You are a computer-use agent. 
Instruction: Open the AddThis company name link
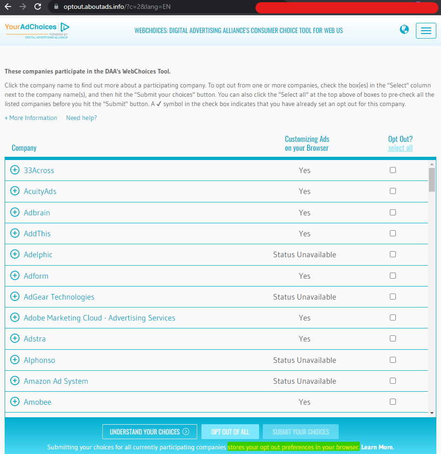[37, 234]
